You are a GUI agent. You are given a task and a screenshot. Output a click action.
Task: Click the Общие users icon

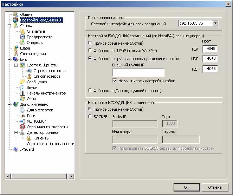15,14
